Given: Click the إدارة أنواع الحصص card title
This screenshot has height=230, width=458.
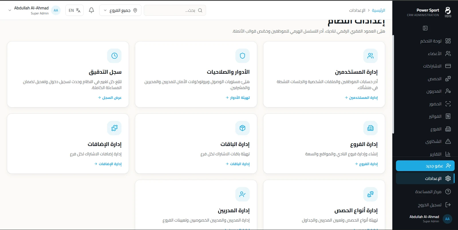Looking at the screenshot, I should click(356, 211).
